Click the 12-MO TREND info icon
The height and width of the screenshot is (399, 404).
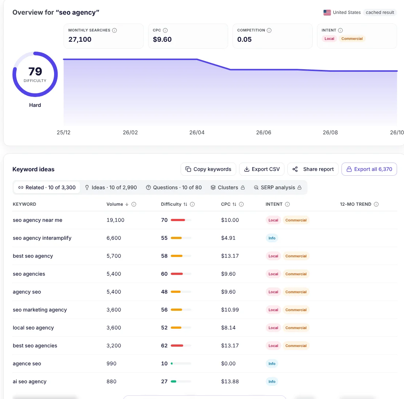(x=376, y=204)
